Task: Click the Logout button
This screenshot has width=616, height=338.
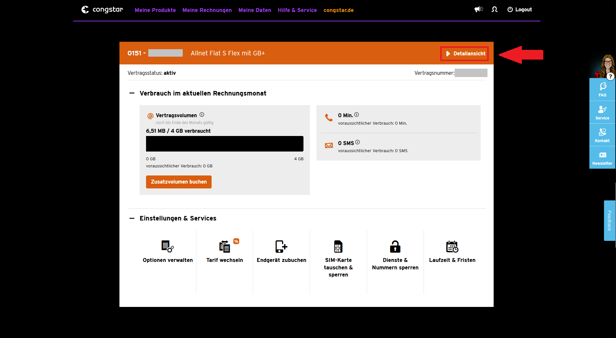Action: [520, 9]
